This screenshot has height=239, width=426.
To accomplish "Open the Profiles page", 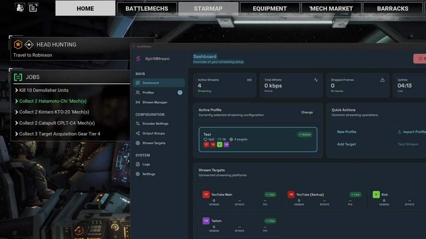I will 159,93.
